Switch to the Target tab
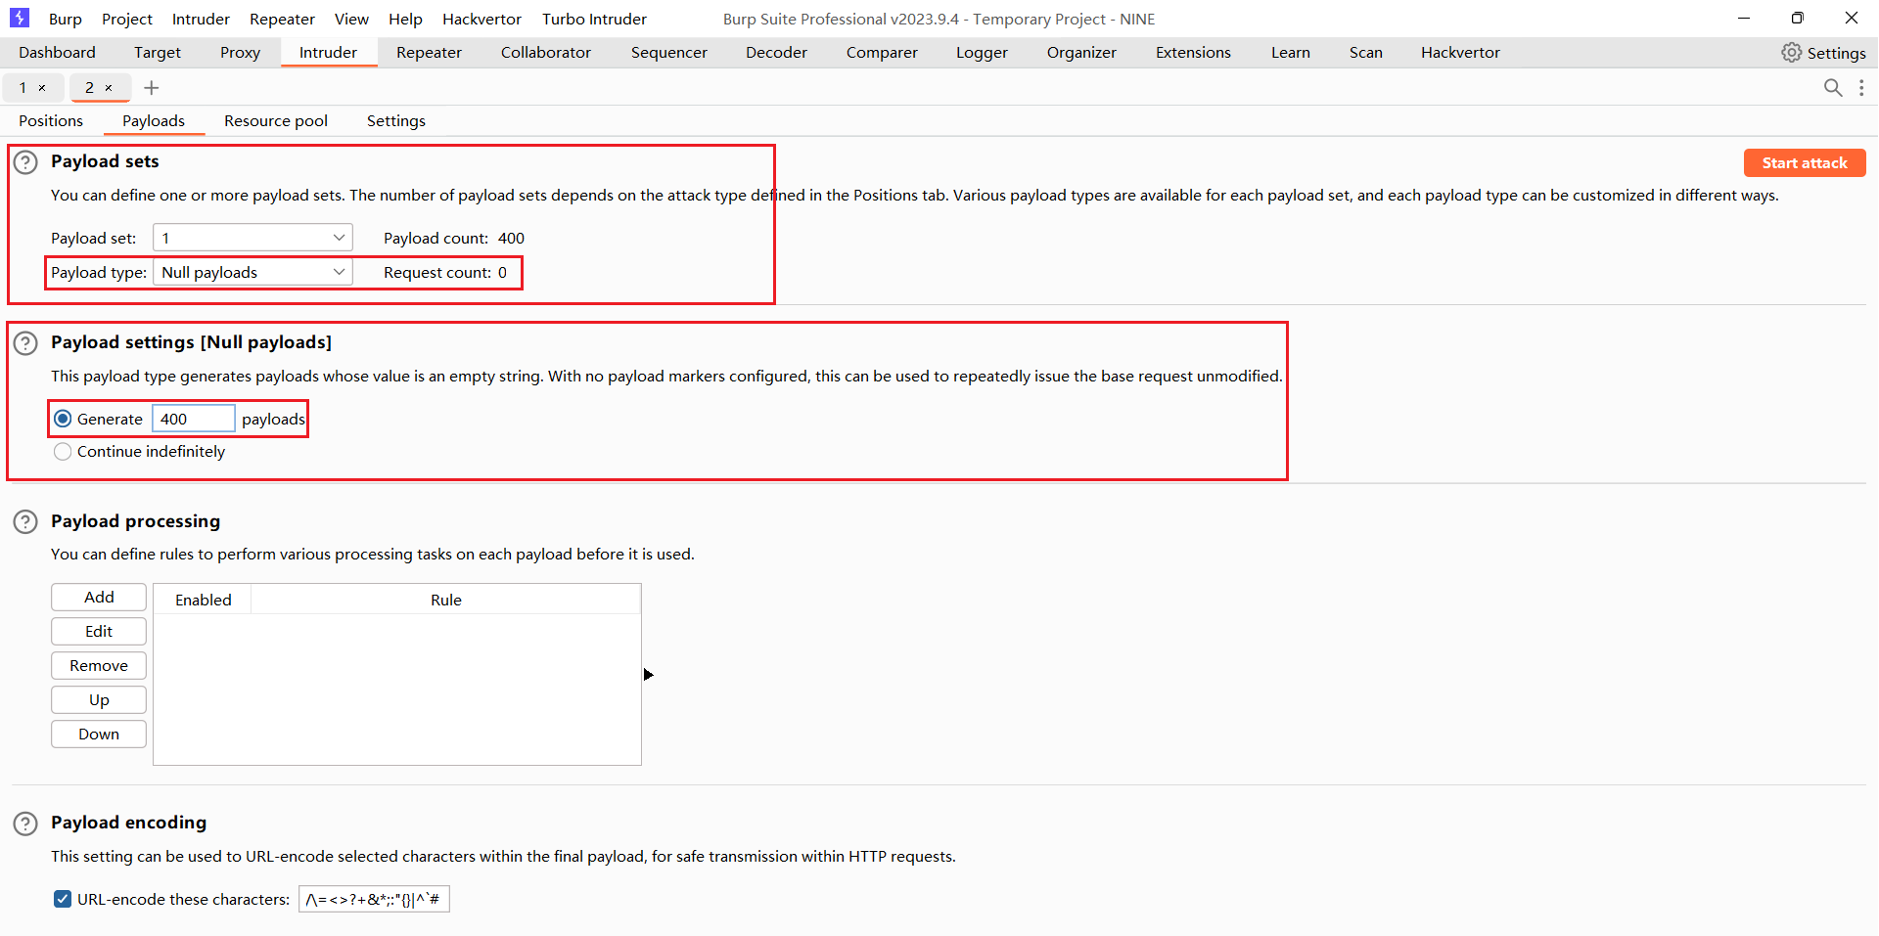 158,53
